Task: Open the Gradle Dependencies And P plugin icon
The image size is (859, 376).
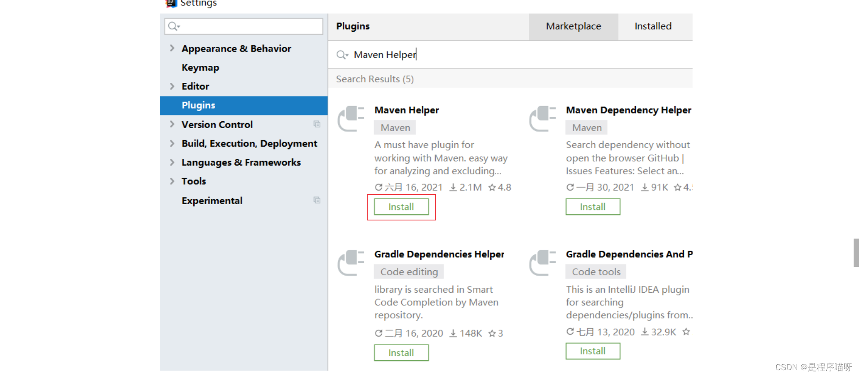Action: pyautogui.click(x=543, y=263)
